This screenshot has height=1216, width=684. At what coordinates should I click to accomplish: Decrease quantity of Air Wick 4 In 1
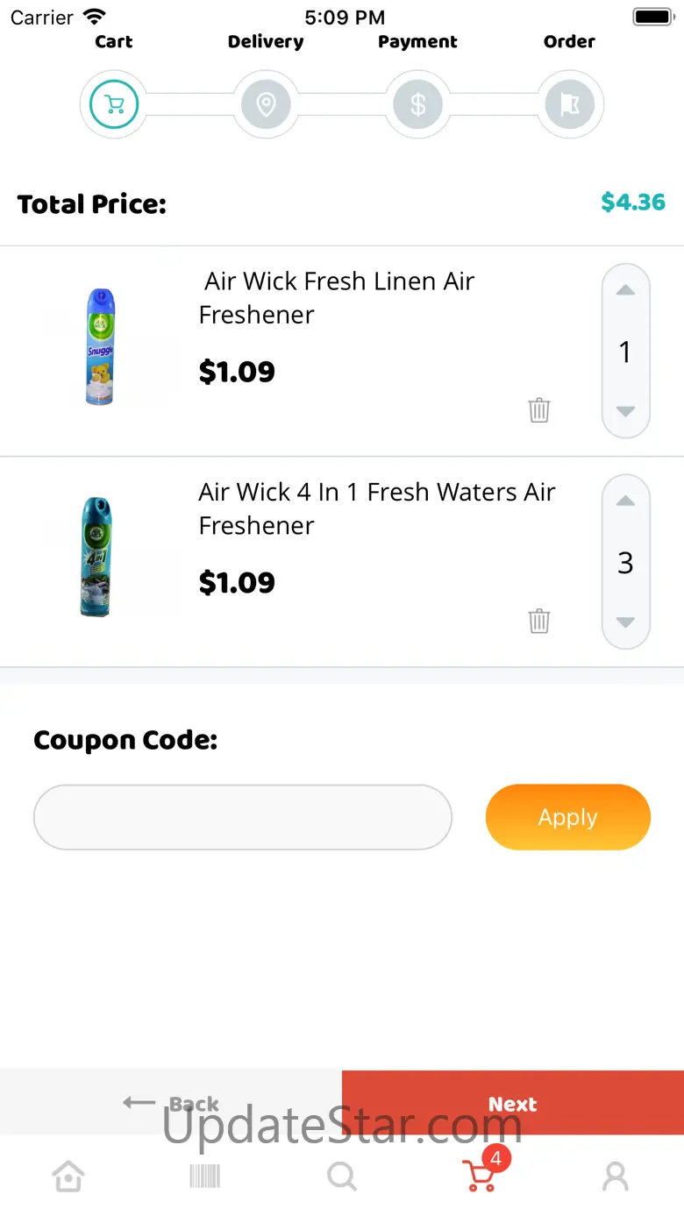pos(625,622)
